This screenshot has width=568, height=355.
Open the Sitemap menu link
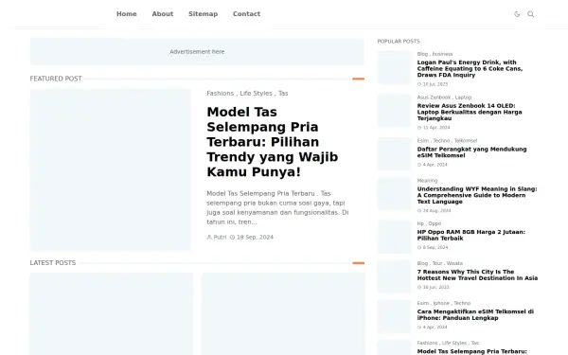203,14
